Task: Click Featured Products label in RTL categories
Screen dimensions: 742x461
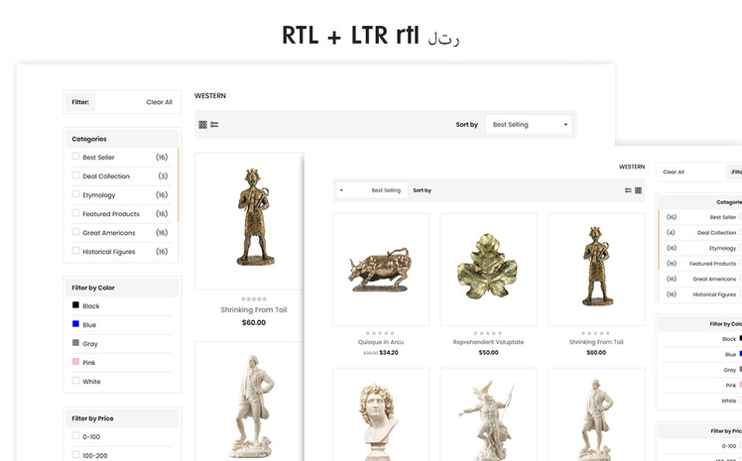Action: point(712,264)
